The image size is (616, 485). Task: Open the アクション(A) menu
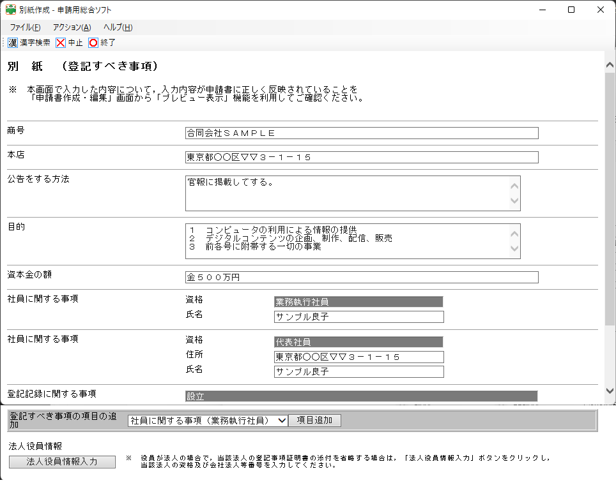point(72,27)
